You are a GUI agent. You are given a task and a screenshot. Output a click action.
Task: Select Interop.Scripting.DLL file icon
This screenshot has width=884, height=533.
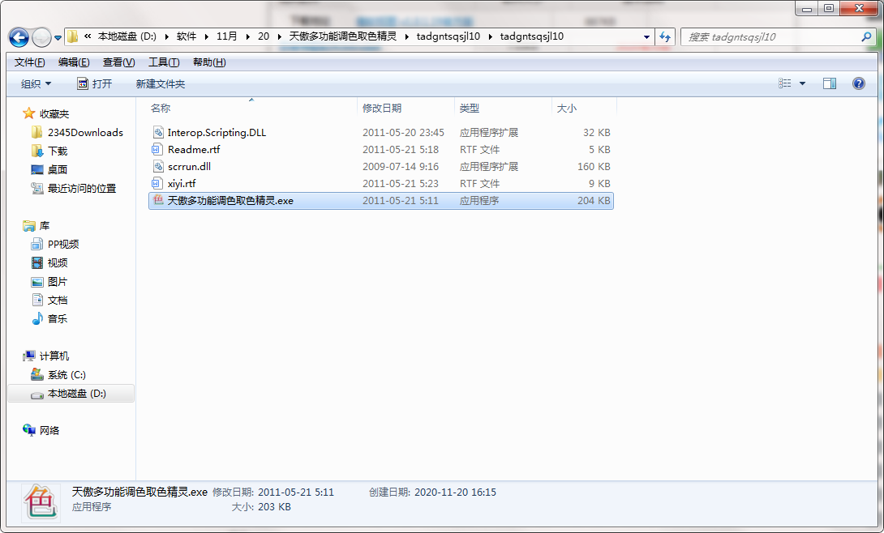[158, 132]
